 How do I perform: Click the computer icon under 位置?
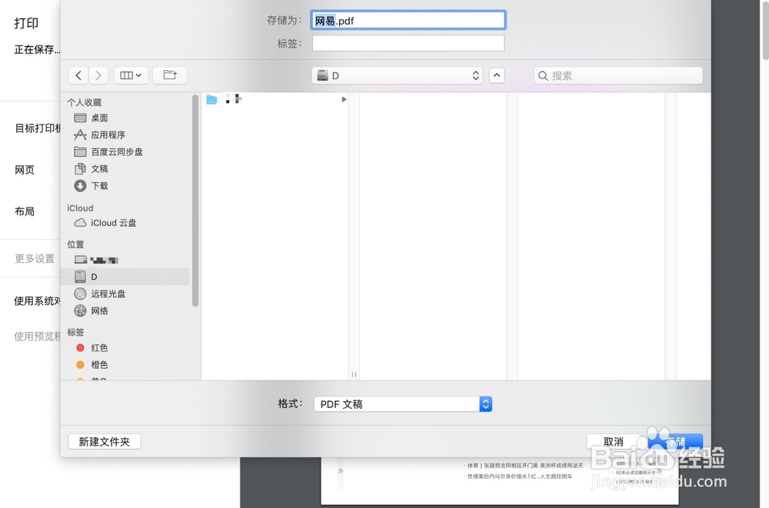tap(81, 260)
